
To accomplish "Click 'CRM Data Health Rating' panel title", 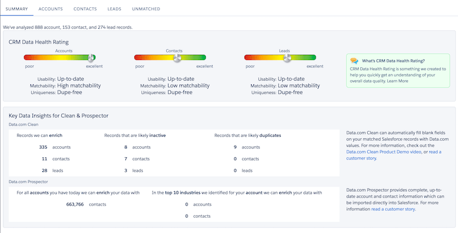I will [x=38, y=42].
